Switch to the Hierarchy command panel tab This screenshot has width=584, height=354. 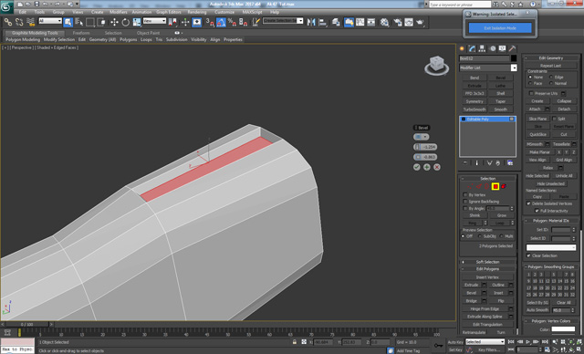[483, 48]
